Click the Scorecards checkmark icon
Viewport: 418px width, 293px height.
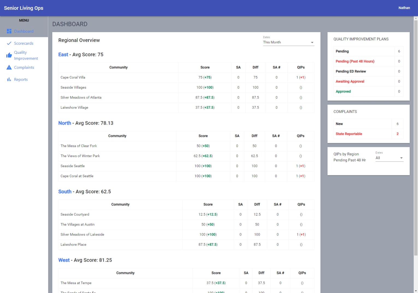point(9,43)
